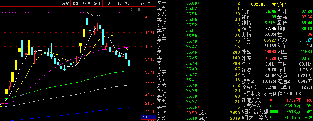Click the diamond icon above the chart

pos(132,10)
